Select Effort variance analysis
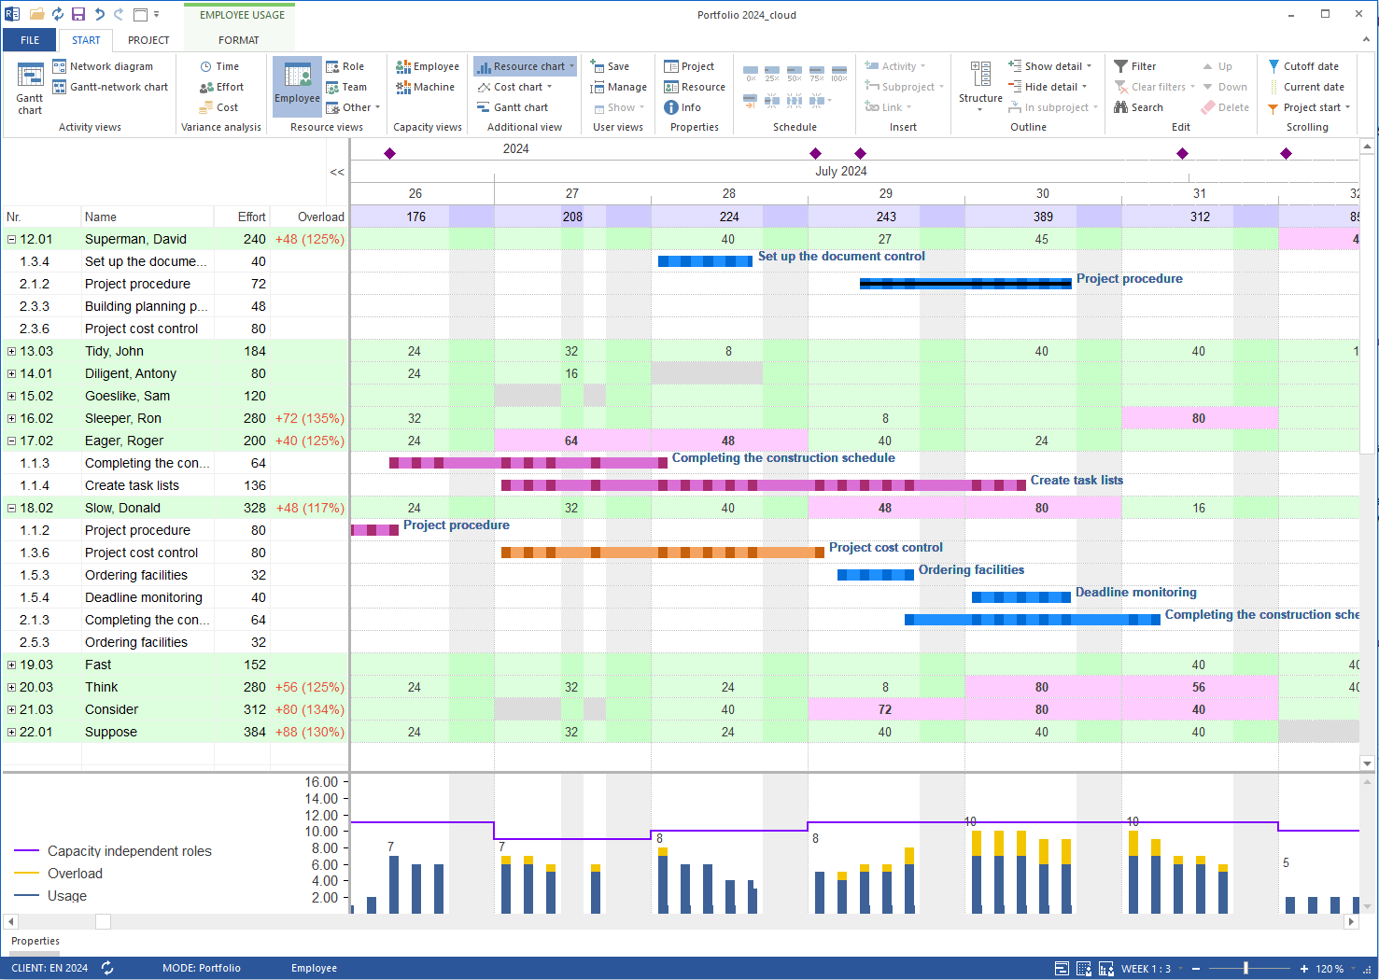Image resolution: width=1379 pixels, height=980 pixels. click(221, 87)
